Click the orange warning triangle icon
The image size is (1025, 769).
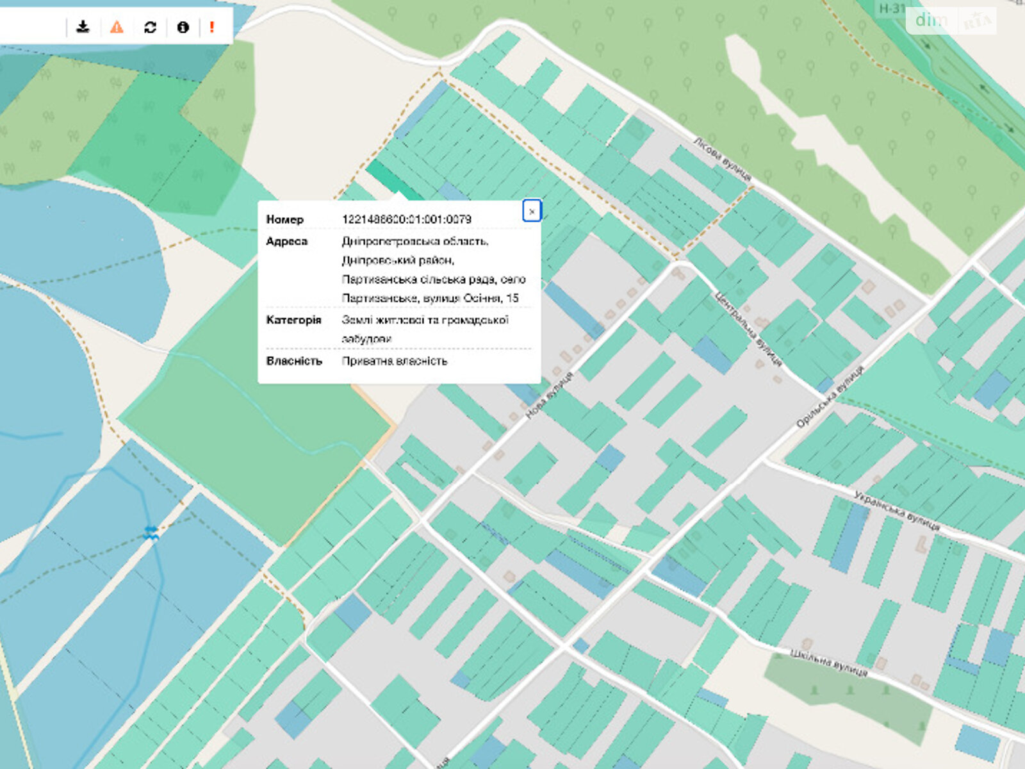117,27
